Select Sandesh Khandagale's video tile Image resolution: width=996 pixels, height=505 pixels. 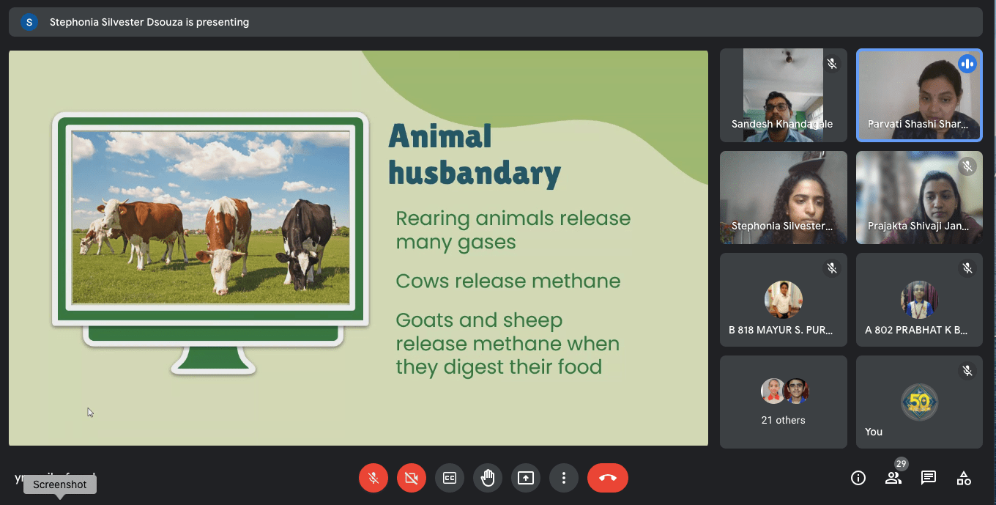[783, 95]
